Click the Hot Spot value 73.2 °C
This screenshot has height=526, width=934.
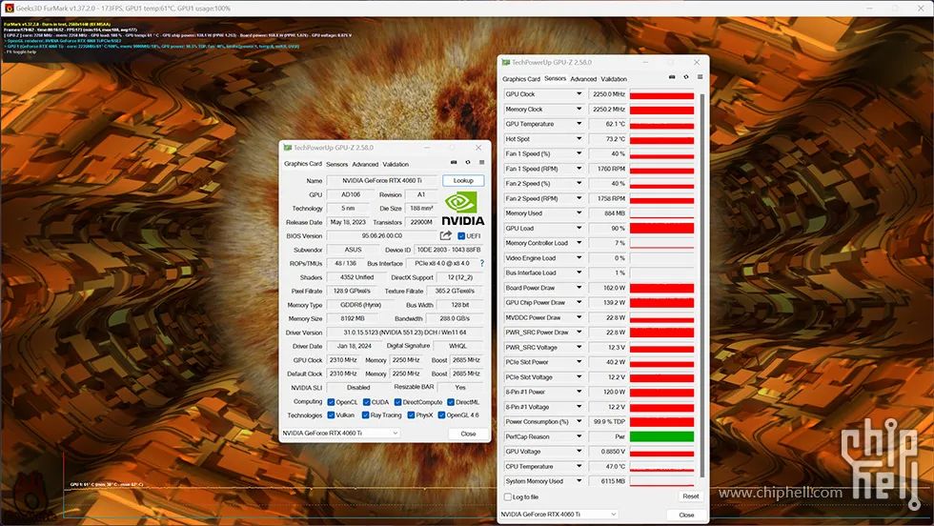click(x=608, y=139)
